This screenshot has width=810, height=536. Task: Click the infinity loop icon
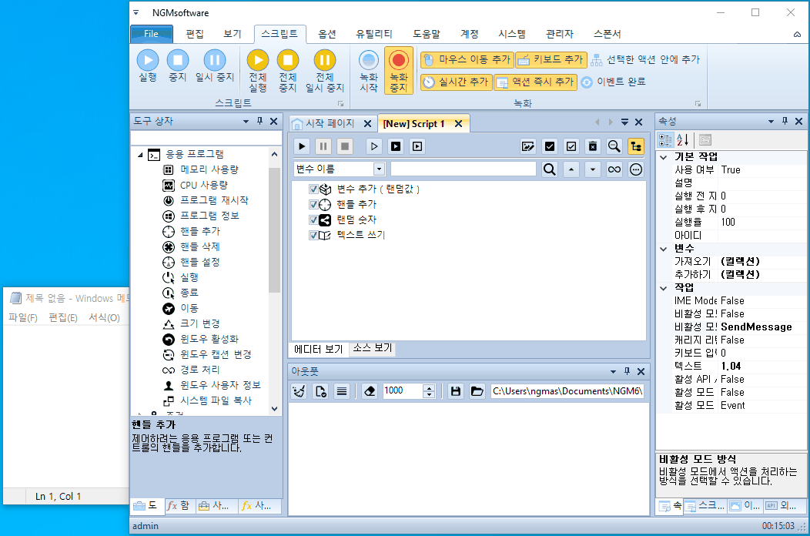tap(614, 169)
